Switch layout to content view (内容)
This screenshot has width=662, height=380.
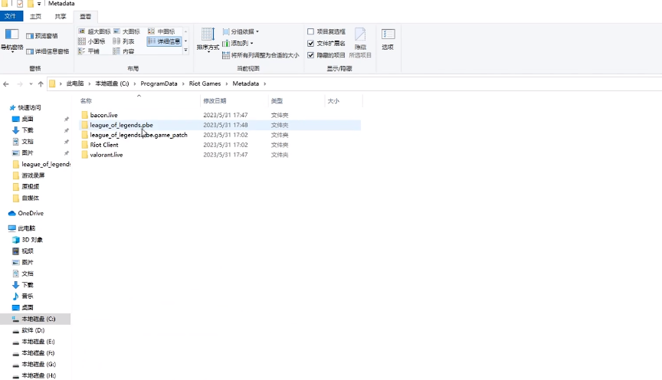point(123,51)
